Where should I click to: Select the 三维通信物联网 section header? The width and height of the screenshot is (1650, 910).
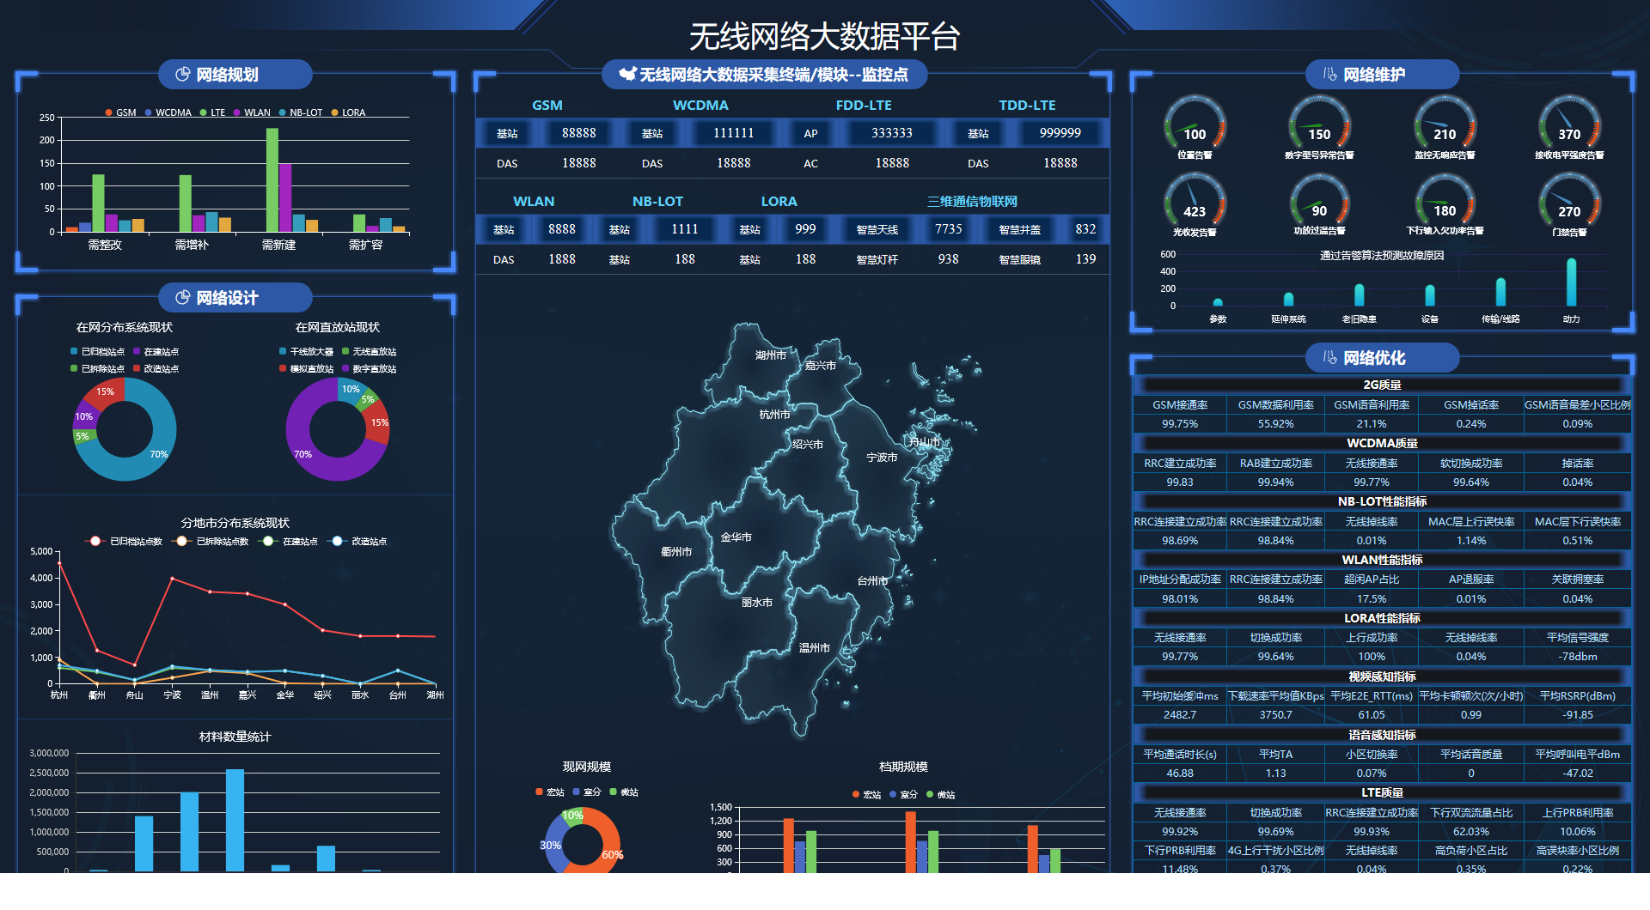972,202
